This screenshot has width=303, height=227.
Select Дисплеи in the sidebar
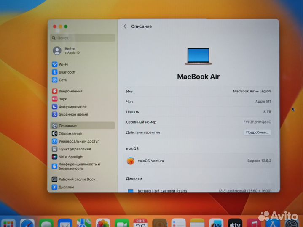[x=63, y=187]
